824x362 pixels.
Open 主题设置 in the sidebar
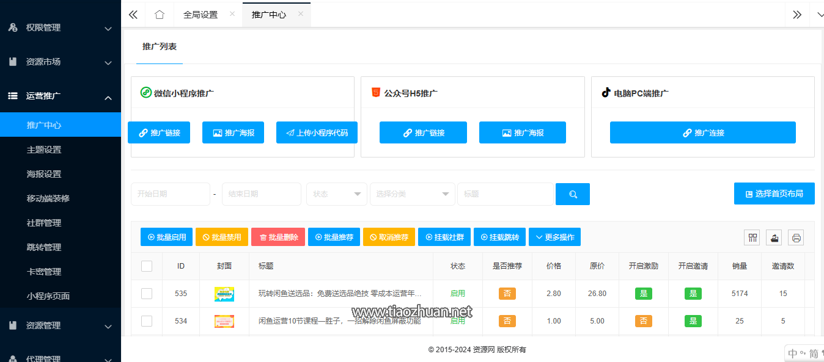tap(44, 150)
